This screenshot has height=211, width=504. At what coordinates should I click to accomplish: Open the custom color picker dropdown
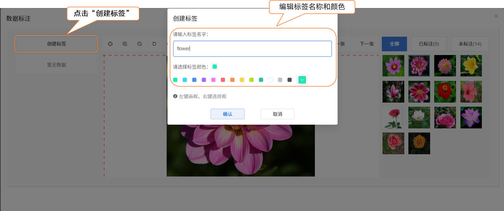pos(302,80)
